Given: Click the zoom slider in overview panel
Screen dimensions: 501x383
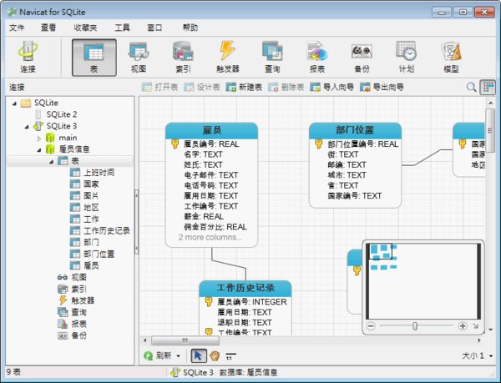Looking at the screenshot, I should click(415, 326).
